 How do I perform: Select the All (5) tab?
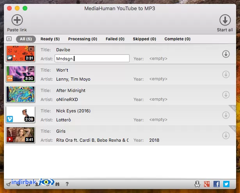(x=26, y=39)
